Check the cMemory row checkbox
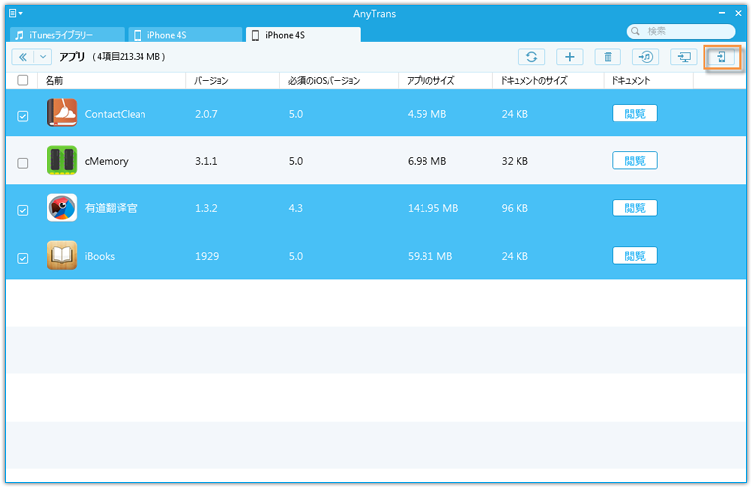 [23, 163]
